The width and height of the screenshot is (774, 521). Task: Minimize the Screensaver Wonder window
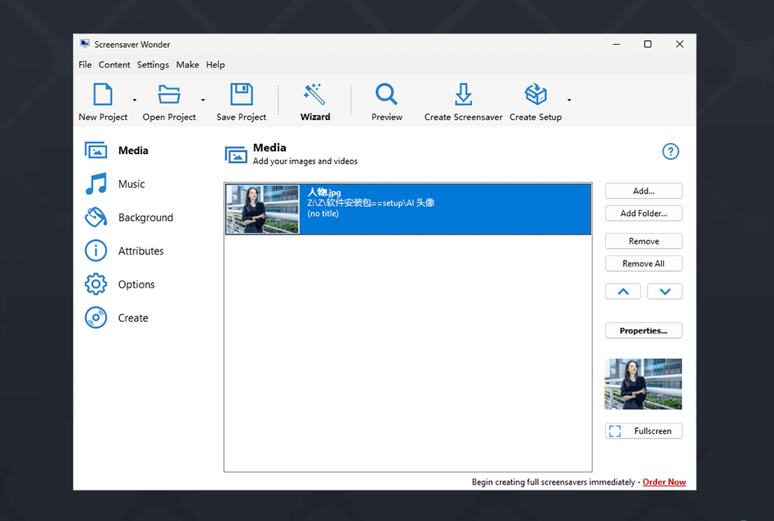pos(616,44)
